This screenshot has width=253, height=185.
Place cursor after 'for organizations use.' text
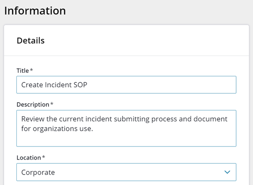[94, 128]
